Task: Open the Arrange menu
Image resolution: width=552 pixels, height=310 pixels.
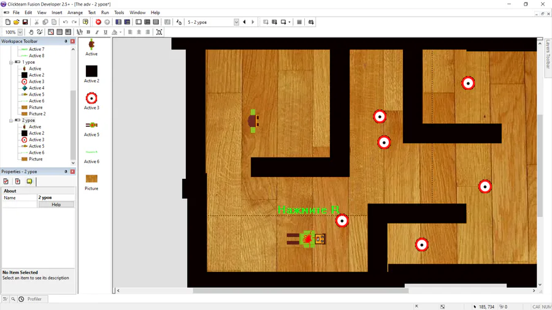Action: [x=75, y=12]
